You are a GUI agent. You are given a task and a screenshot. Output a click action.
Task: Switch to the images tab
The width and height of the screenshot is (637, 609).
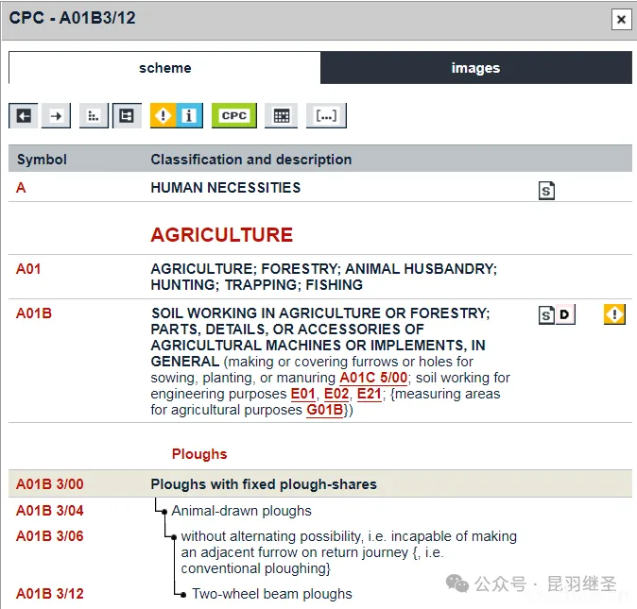coord(475,68)
